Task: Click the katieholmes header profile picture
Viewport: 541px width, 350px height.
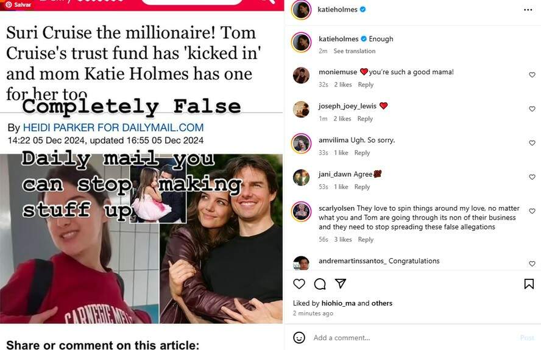Action: click(x=302, y=10)
